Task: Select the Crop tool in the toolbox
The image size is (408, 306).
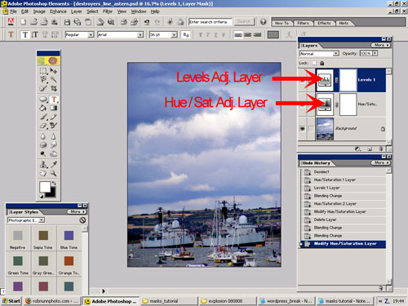Action: pos(54,88)
